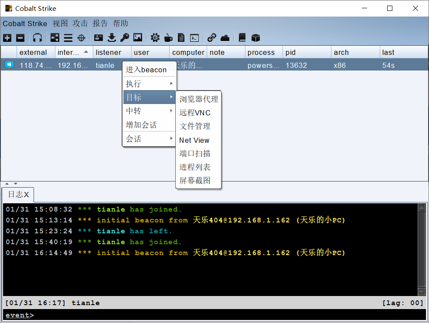The image size is (429, 323).
Task: Open the 视图 menu
Action: click(60, 24)
